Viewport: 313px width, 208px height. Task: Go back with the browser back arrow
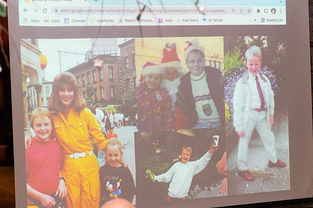pyautogui.click(x=25, y=10)
